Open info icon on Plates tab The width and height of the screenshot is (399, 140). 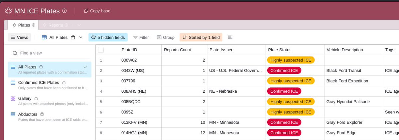click(34, 25)
